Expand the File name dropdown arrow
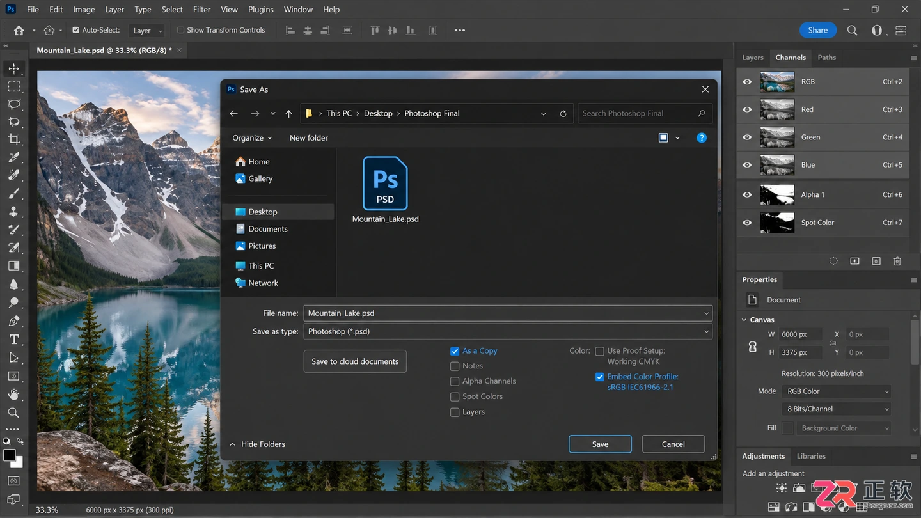921x518 pixels. tap(706, 313)
